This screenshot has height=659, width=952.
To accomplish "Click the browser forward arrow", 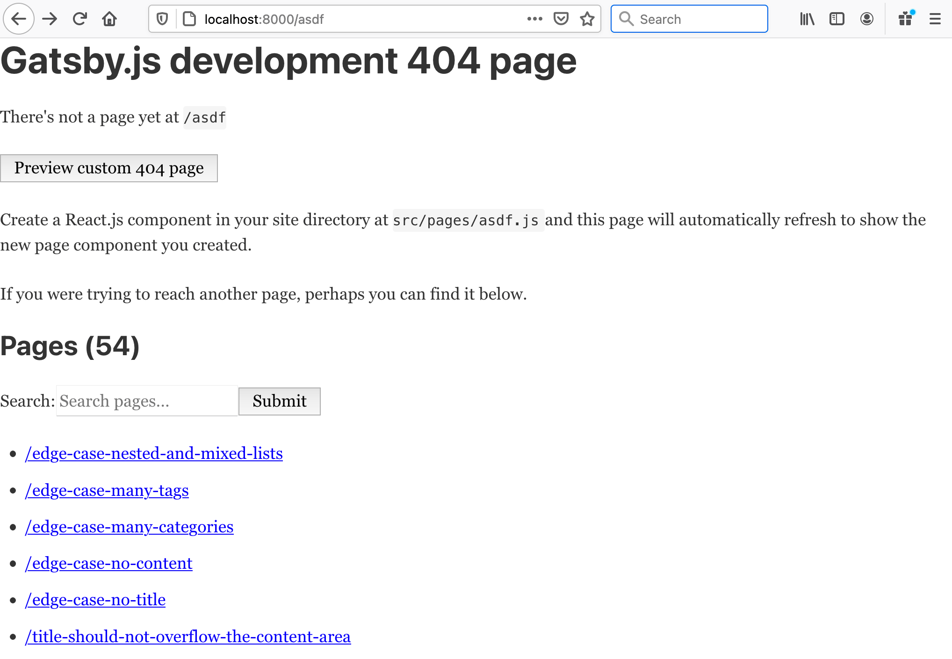I will [50, 19].
